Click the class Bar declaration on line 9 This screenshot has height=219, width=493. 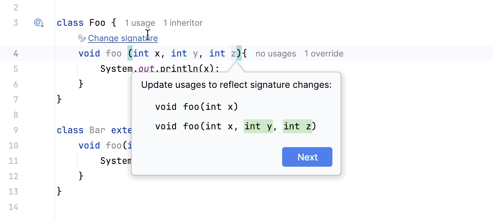click(97, 130)
